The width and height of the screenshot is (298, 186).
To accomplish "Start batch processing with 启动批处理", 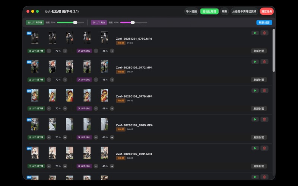I will pyautogui.click(x=209, y=12).
